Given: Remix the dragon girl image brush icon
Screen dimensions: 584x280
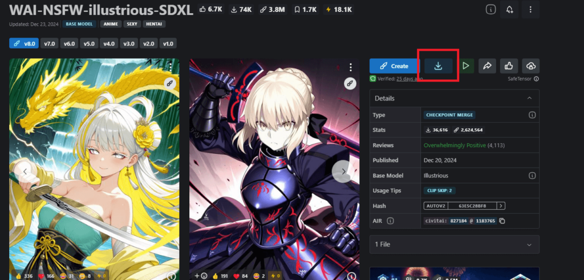Looking at the screenshot, I should pos(170,84).
